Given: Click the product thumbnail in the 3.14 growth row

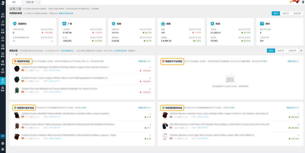Looking at the screenshot, I should (x=17, y=115).
